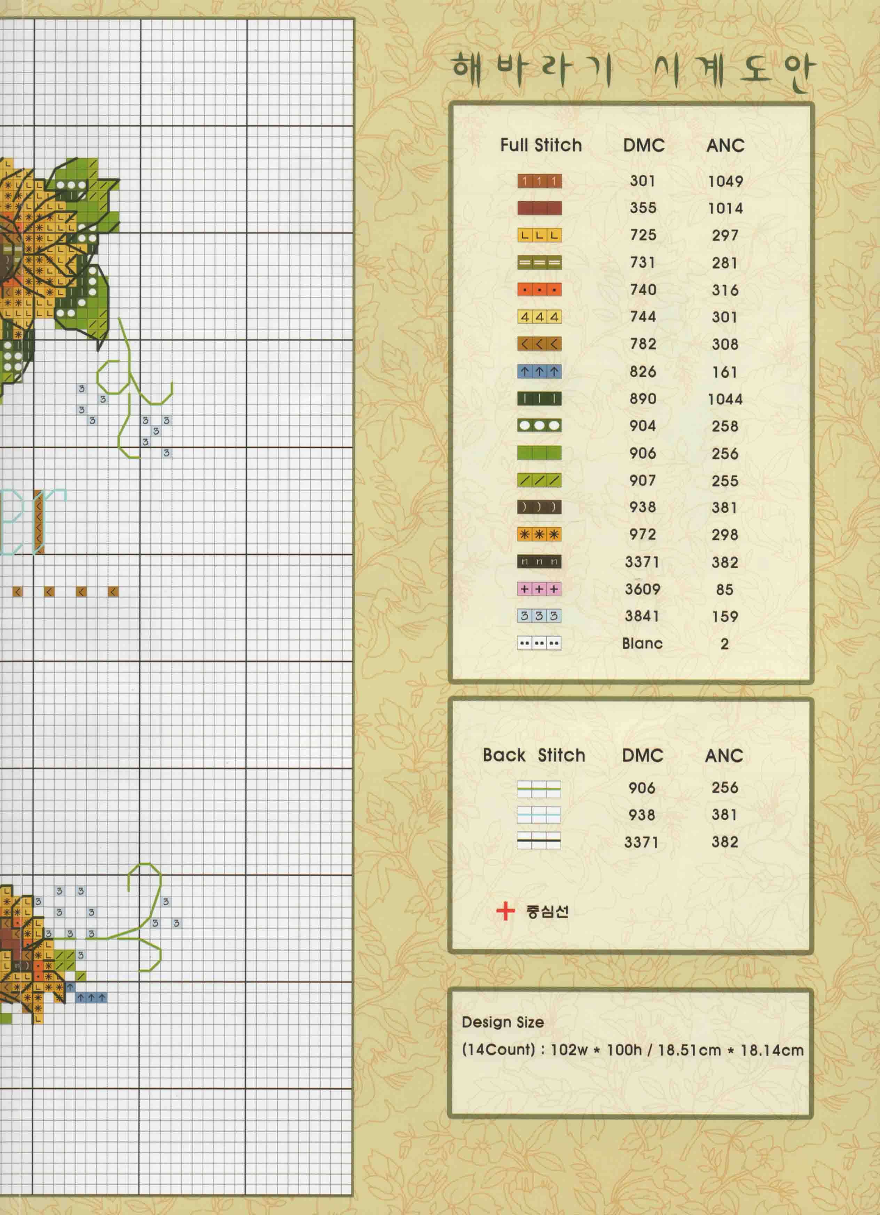880x1215 pixels.
Task: Pick the DMC 744 pale yellow swatch
Action: tap(539, 317)
